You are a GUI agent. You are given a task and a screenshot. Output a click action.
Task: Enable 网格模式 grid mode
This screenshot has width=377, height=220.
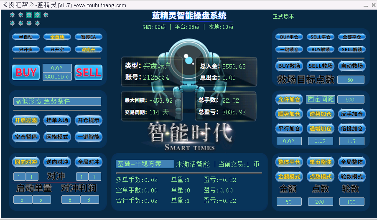(57, 137)
